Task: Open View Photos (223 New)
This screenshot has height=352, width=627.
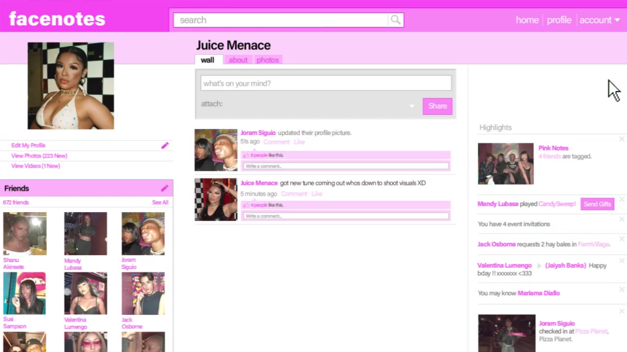Action: coord(39,155)
